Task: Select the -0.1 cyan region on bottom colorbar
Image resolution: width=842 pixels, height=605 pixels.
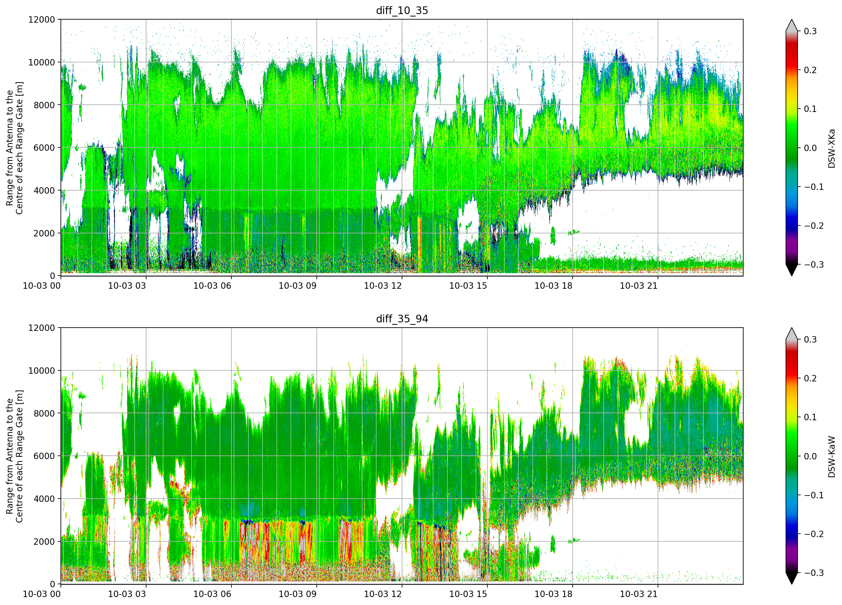Action: tap(792, 495)
